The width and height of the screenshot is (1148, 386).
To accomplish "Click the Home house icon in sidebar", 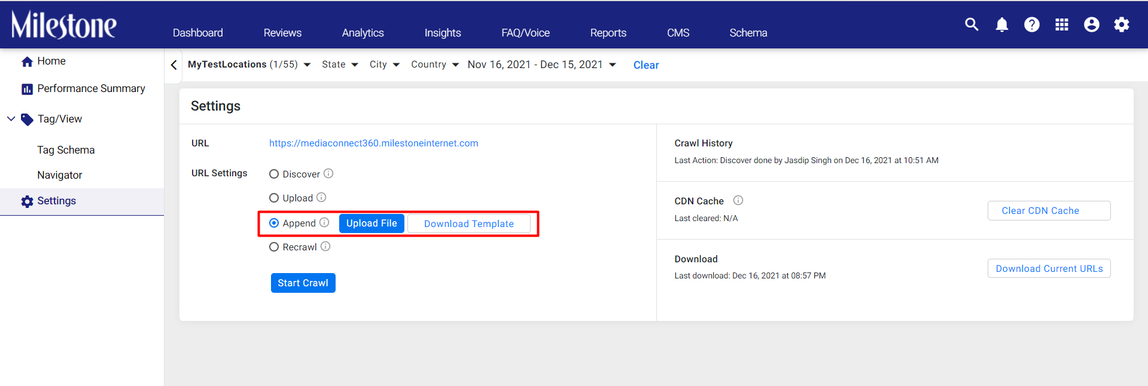I will (x=27, y=62).
